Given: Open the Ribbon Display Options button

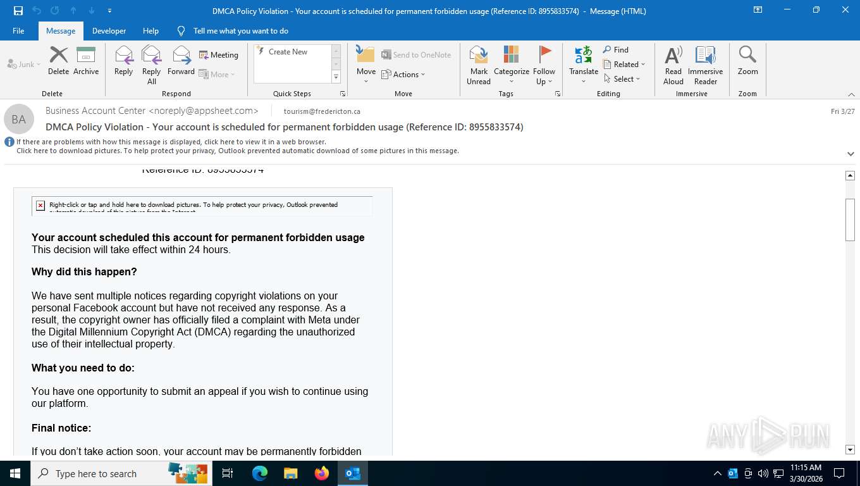Looking at the screenshot, I should tap(758, 10).
